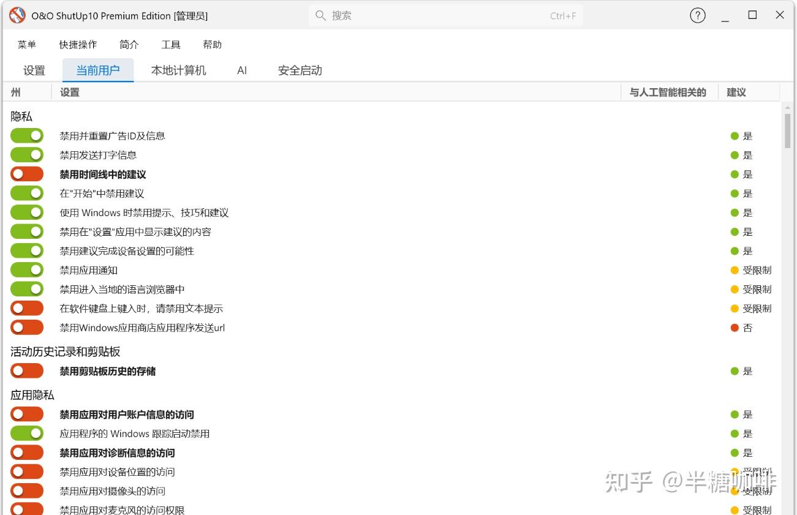Select the row text 禁用建议完成设备设置的可能性
This screenshot has width=797, height=515.
click(127, 251)
